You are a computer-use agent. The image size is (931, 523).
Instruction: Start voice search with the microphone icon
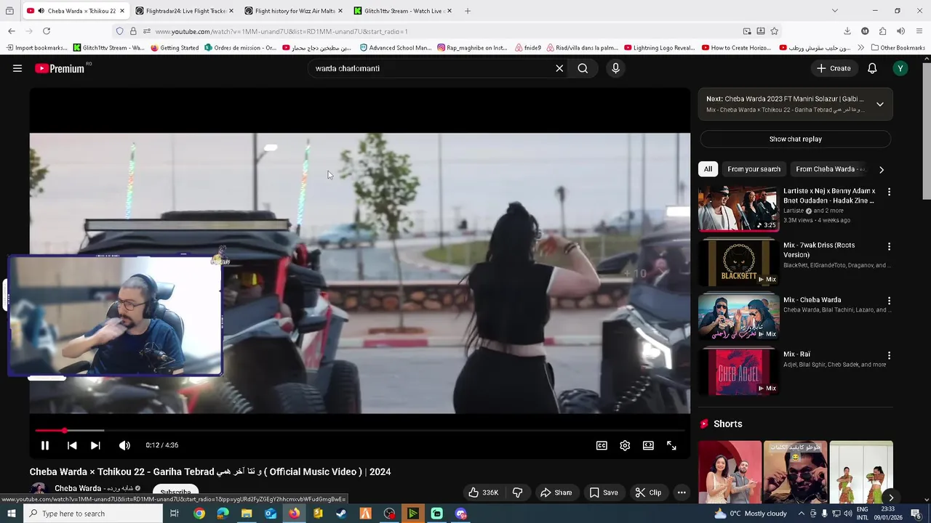(615, 68)
